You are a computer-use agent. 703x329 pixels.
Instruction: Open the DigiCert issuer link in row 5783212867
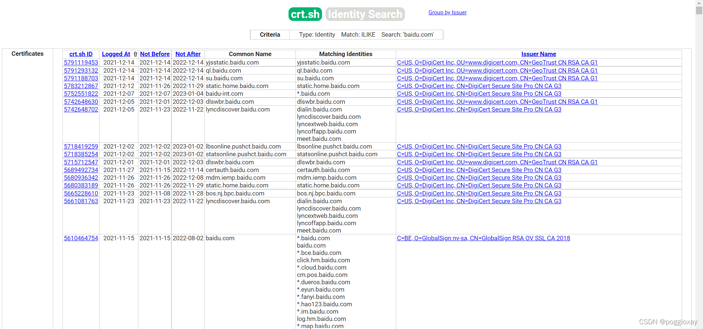479,86
